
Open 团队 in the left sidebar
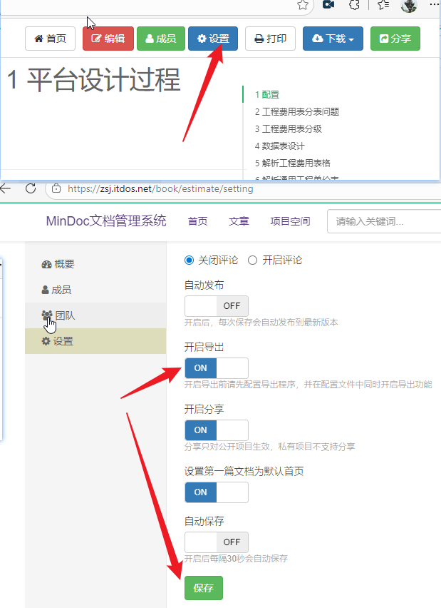coord(58,315)
